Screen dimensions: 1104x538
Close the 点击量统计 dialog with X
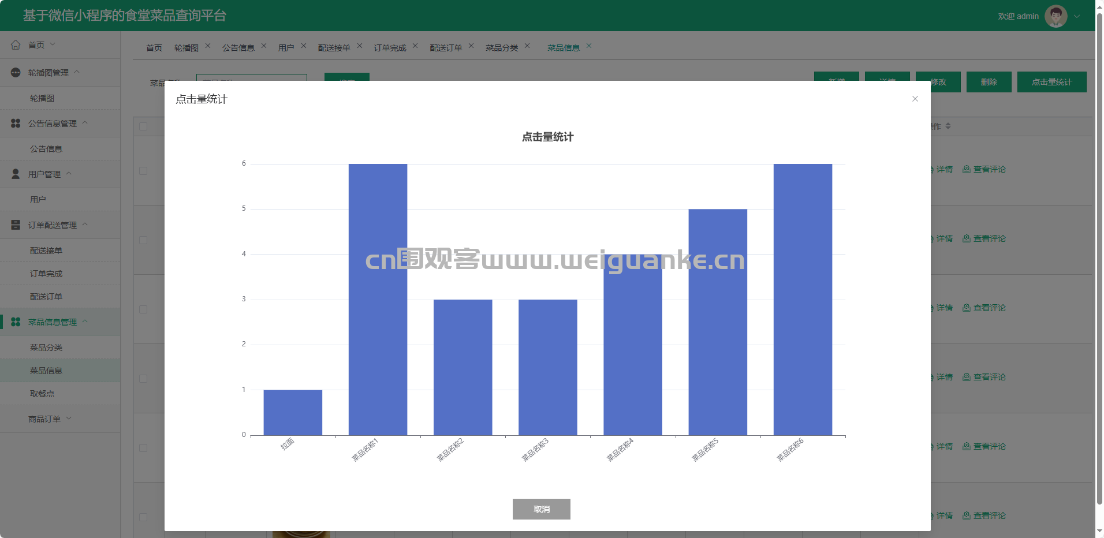tap(915, 99)
